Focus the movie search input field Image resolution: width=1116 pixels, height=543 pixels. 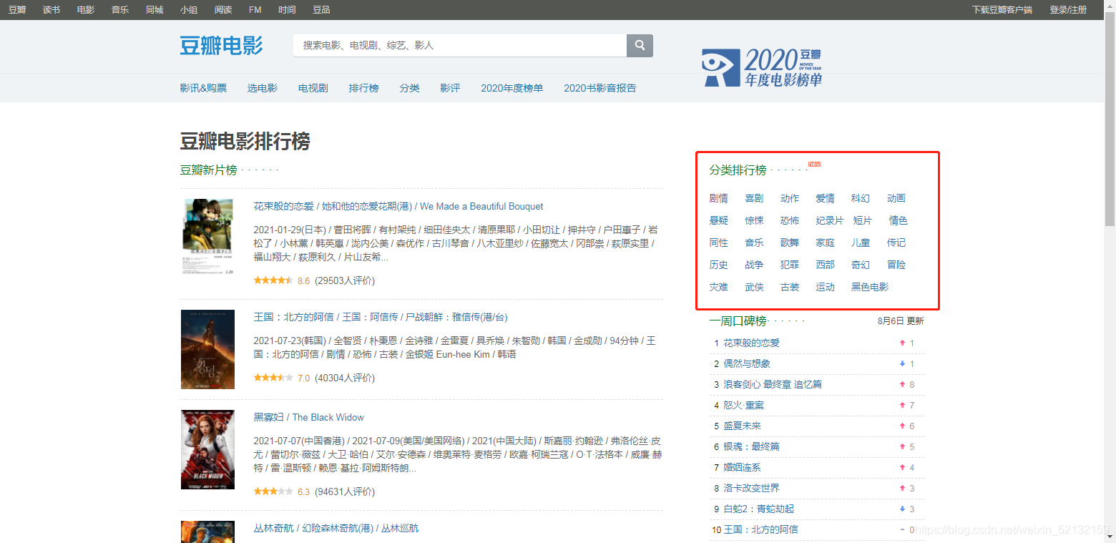pyautogui.click(x=460, y=45)
